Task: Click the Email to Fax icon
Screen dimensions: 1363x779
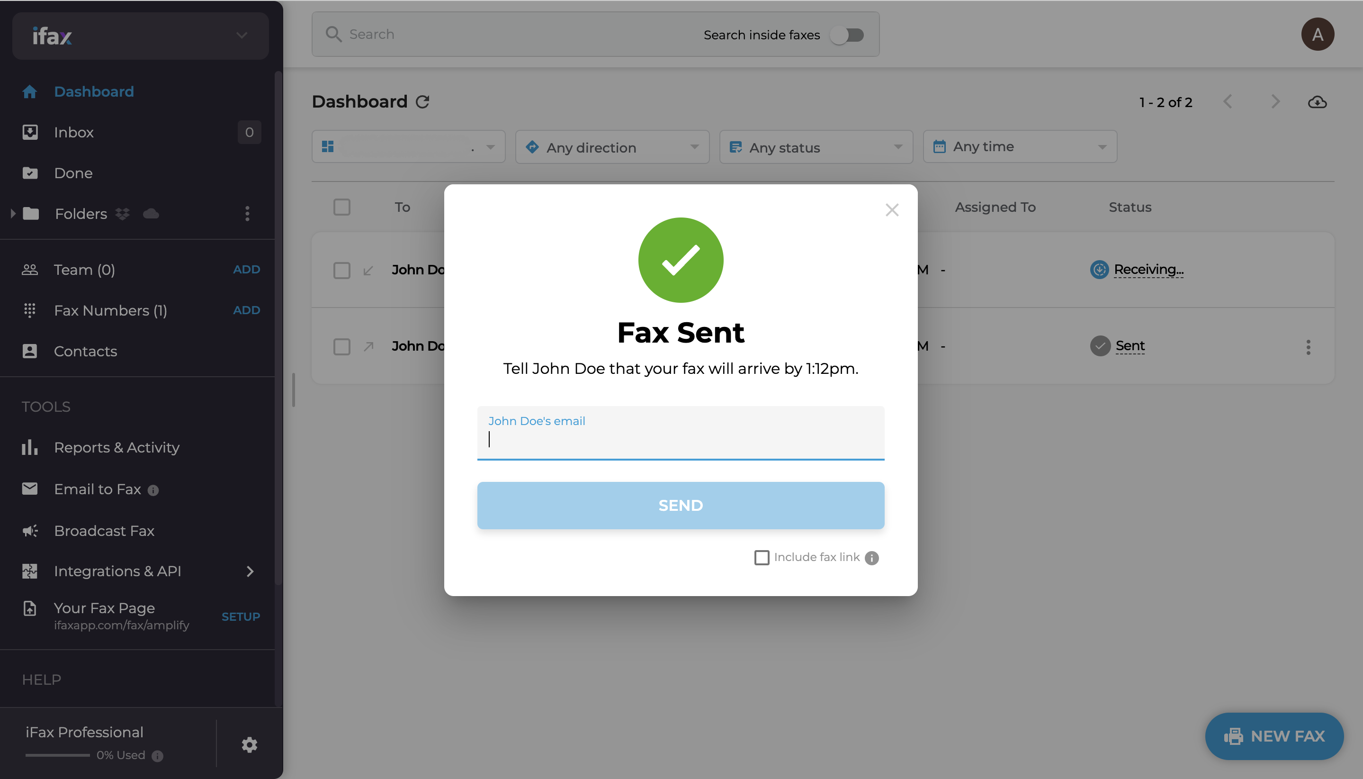Action: point(30,488)
